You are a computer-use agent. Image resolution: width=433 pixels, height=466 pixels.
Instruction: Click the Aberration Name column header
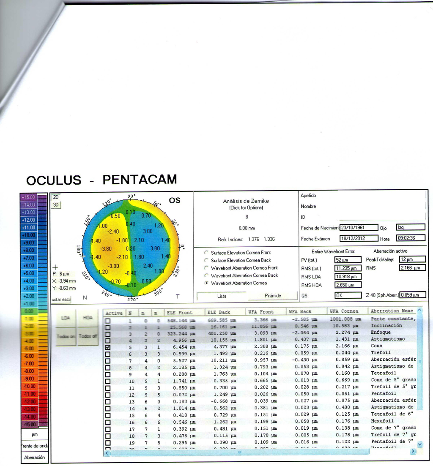point(392,311)
